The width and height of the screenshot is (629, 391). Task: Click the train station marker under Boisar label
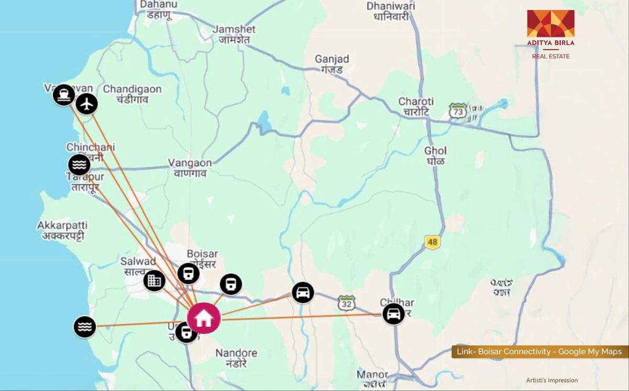(188, 273)
